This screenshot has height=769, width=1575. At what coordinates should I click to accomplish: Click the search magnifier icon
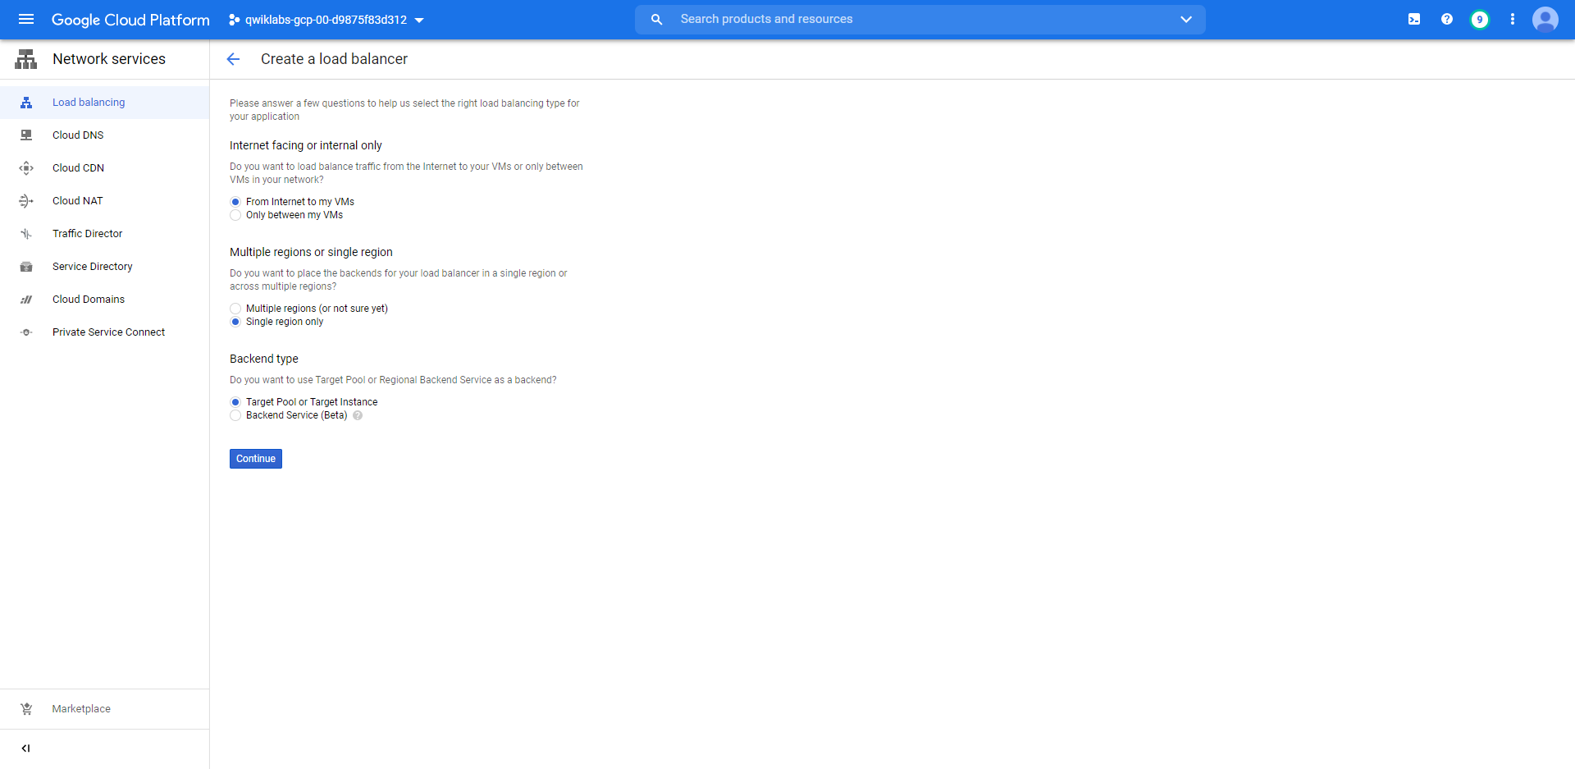[x=656, y=20]
